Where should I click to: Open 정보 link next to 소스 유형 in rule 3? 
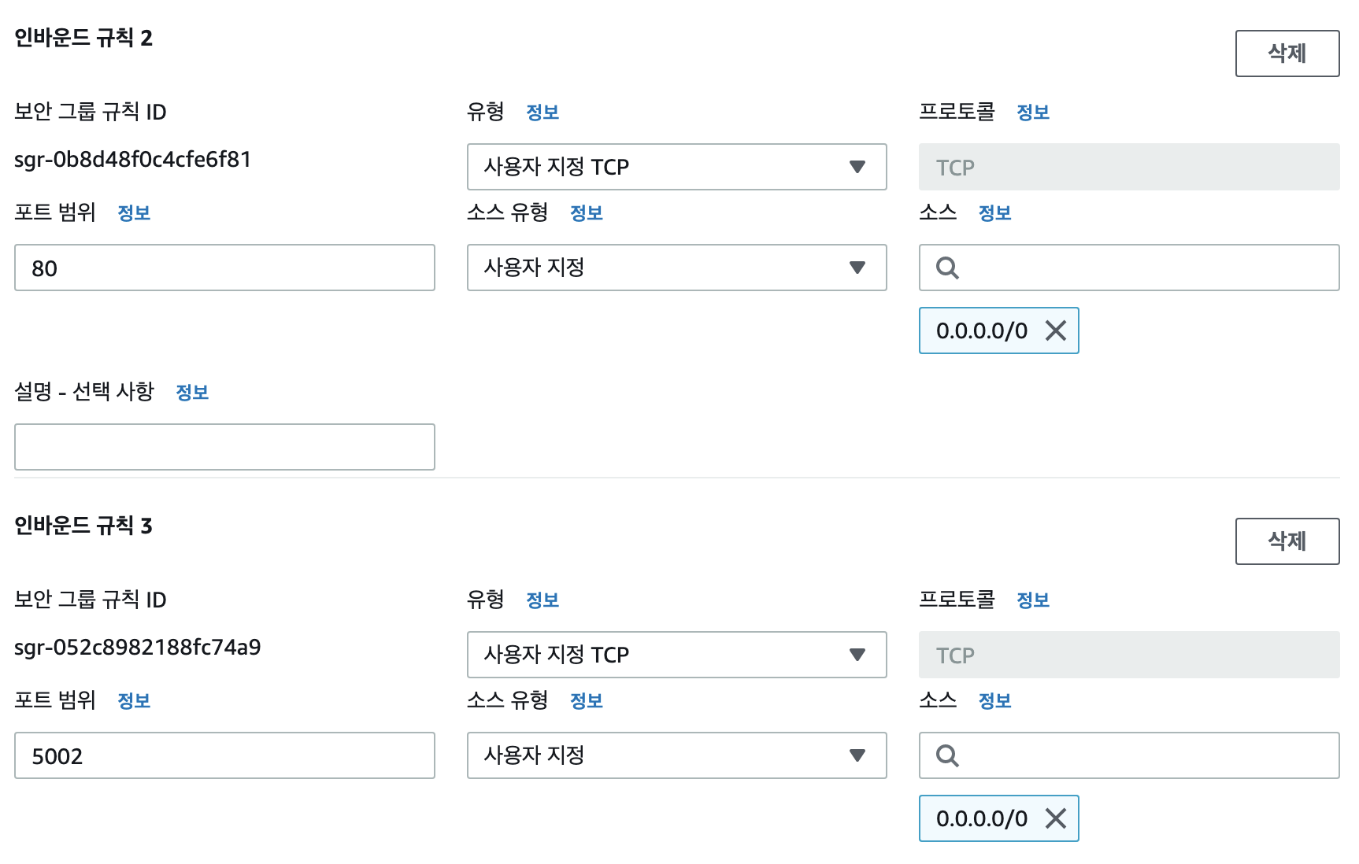pyautogui.click(x=587, y=700)
